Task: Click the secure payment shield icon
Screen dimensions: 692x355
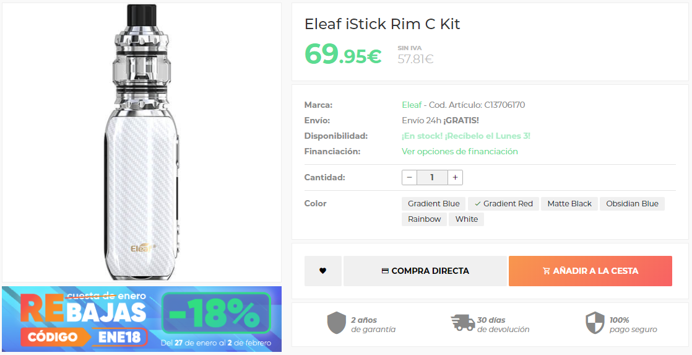Action: (x=594, y=323)
